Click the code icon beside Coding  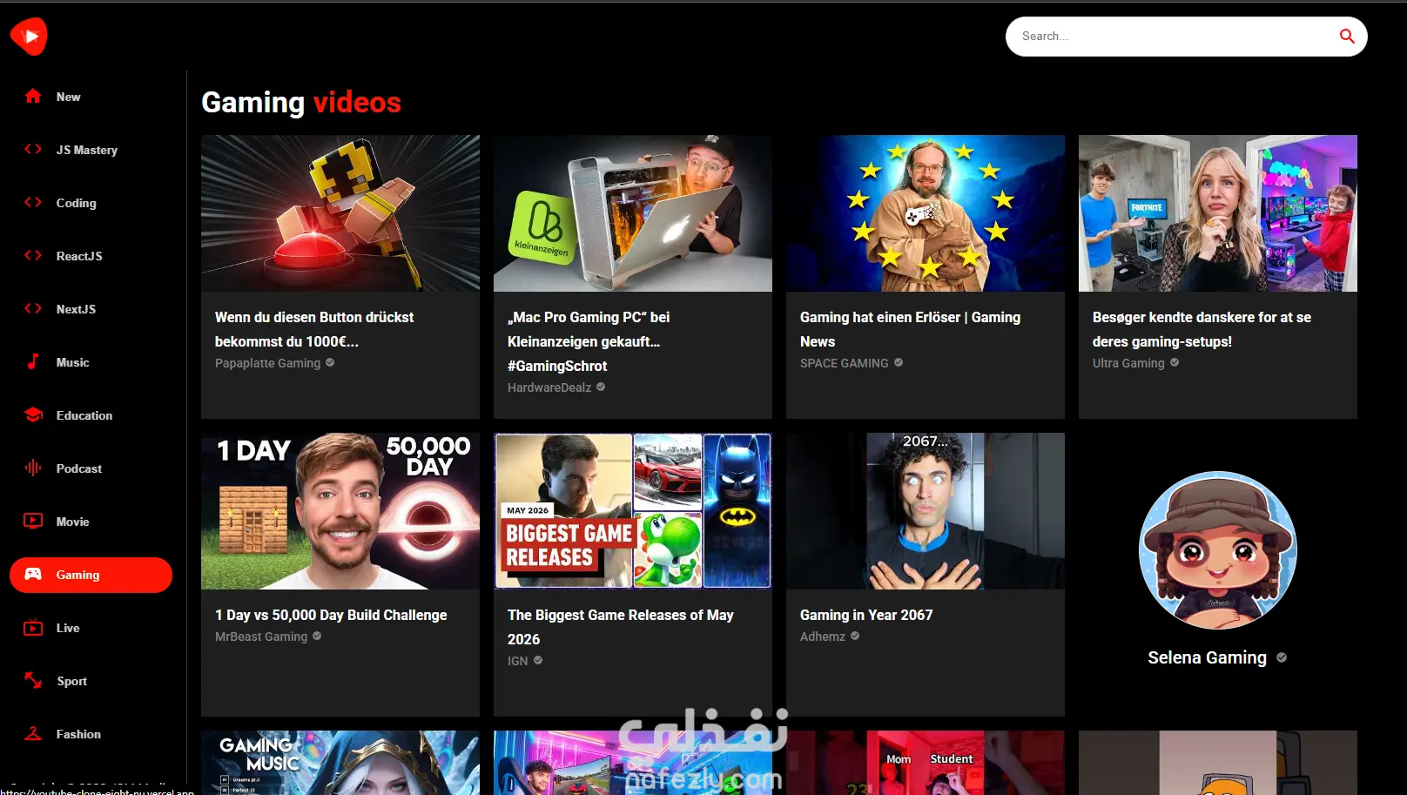pos(33,203)
